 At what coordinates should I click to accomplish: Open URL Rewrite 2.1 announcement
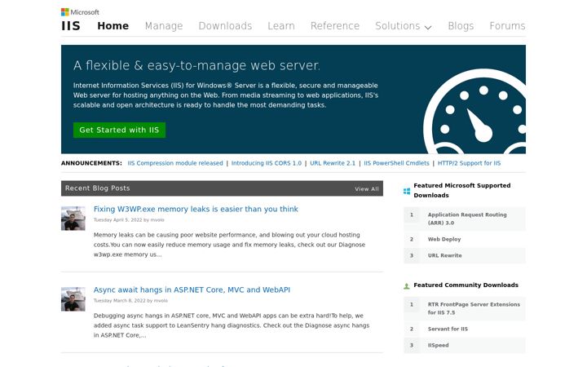coord(333,163)
